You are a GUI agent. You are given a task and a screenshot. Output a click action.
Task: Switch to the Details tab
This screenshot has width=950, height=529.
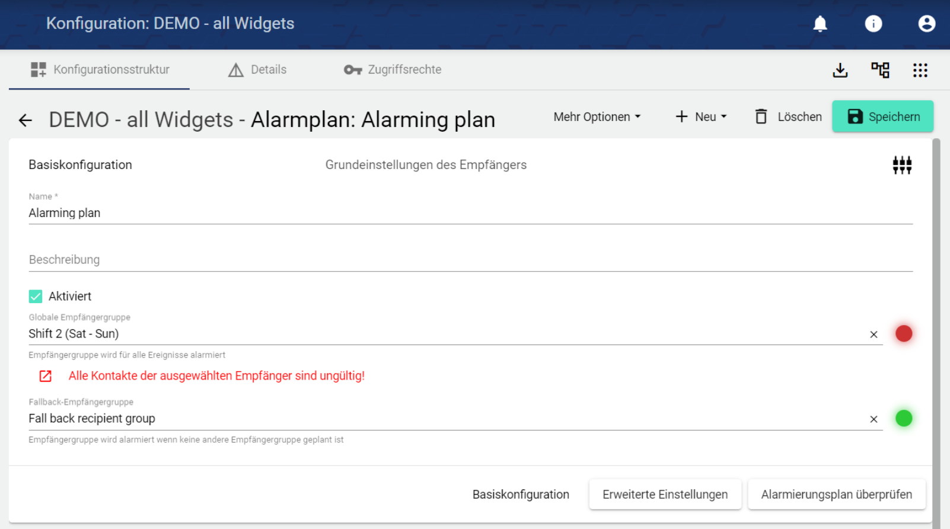(x=257, y=70)
